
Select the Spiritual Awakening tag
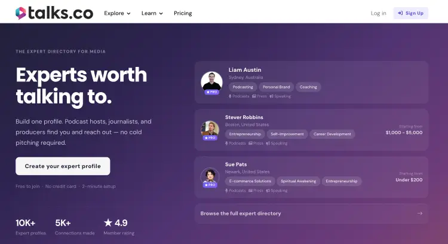pyautogui.click(x=298, y=181)
